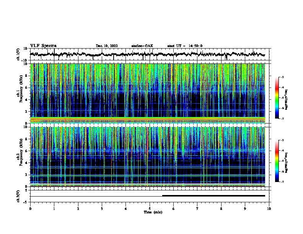303x234 pixels.
Task: Click the "-7" label on ch.2 colorbar
Action: 282,182
